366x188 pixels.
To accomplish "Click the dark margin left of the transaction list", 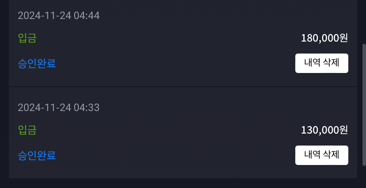I will coord(4,93).
